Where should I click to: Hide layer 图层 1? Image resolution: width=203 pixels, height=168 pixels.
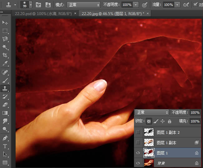[138, 153]
